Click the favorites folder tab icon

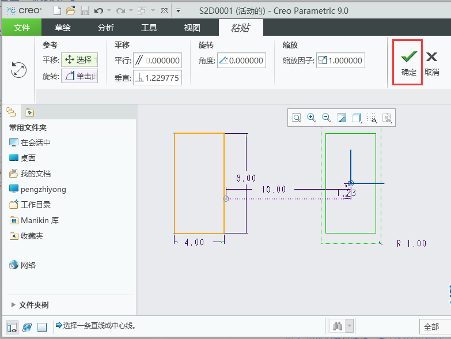(x=29, y=112)
